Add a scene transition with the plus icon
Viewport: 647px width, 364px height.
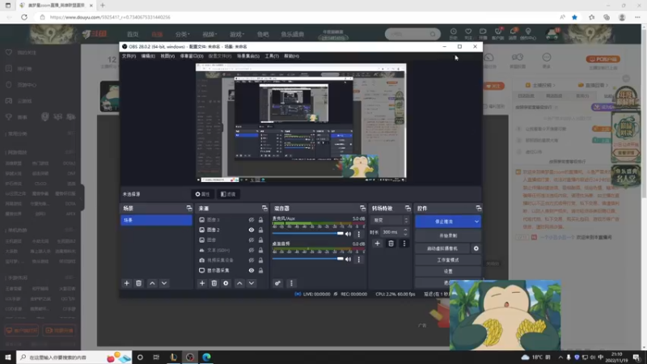377,243
